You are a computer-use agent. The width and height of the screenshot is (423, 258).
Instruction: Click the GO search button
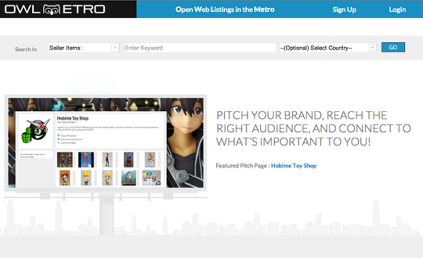(393, 47)
